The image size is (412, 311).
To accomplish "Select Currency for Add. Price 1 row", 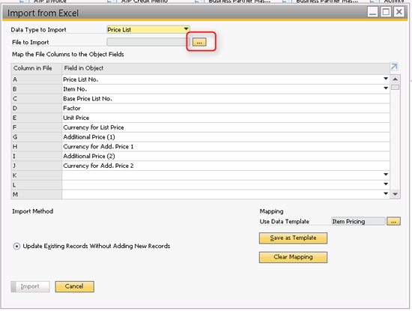I will point(225,147).
